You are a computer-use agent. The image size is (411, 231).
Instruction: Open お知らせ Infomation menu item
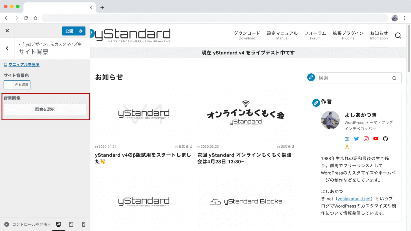click(x=379, y=35)
